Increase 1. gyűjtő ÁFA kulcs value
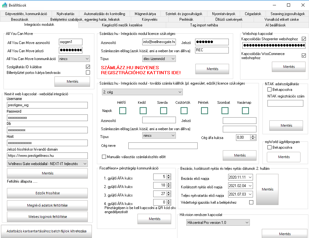 (168, 176)
